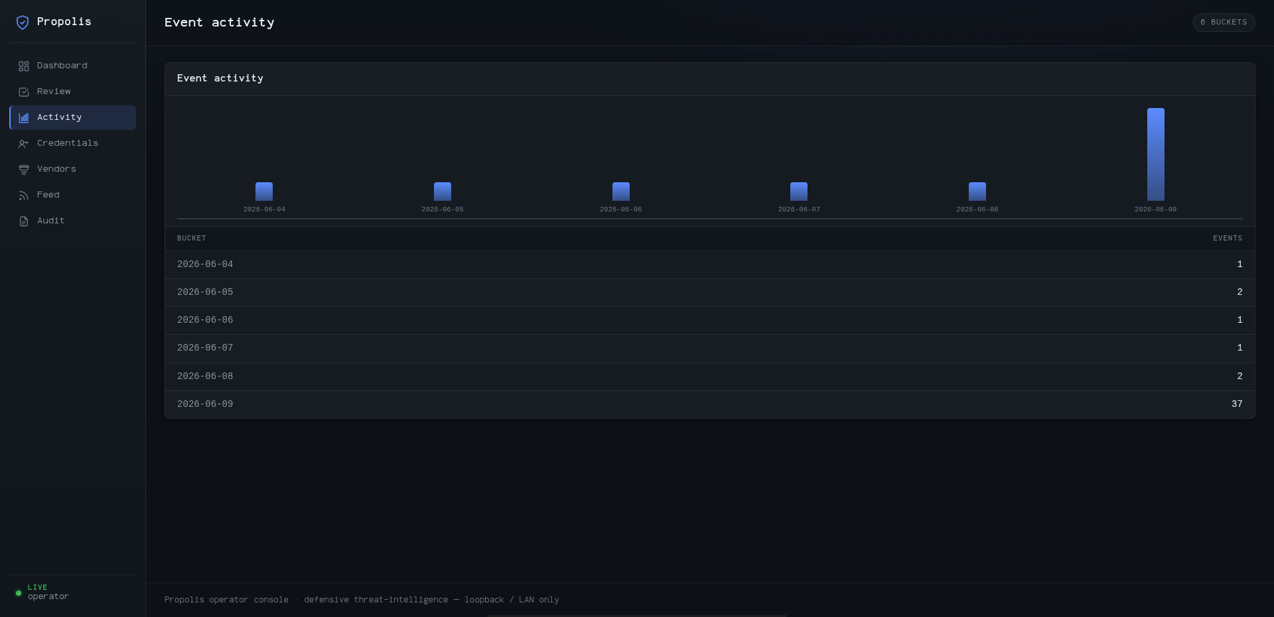Click the 2026-06-06 chart axis label
The width and height of the screenshot is (1274, 617).
click(x=621, y=209)
